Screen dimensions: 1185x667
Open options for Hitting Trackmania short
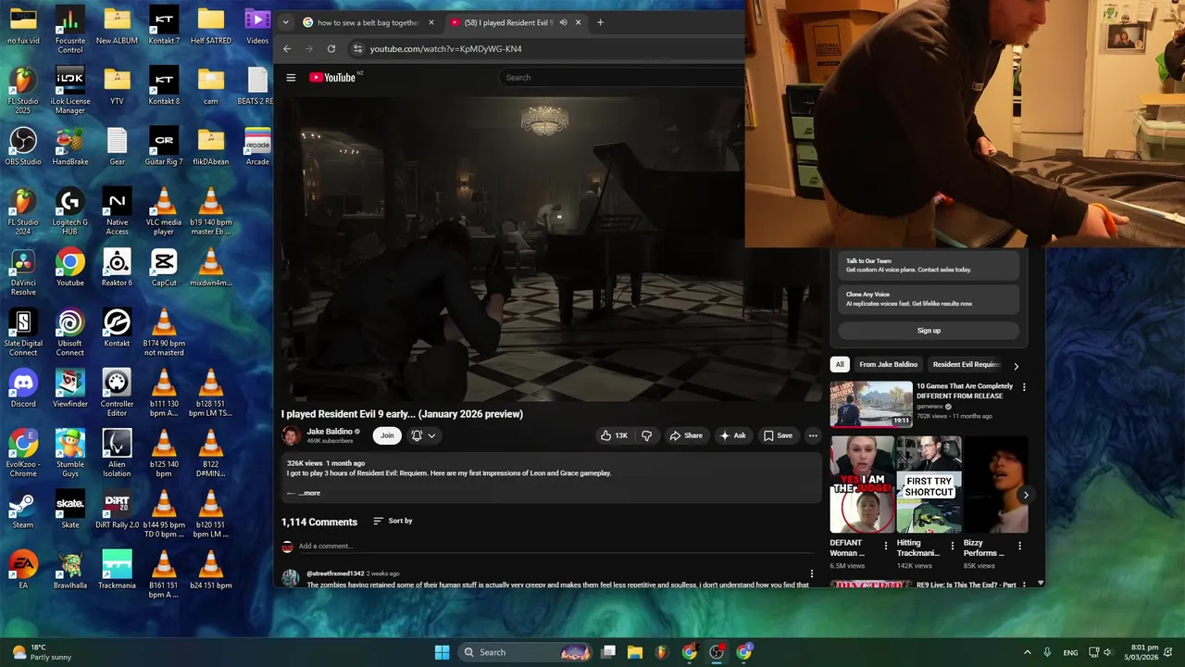pyautogui.click(x=953, y=547)
